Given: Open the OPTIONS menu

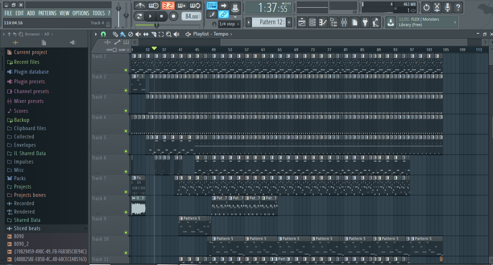Looking at the screenshot, I should 81,13.
